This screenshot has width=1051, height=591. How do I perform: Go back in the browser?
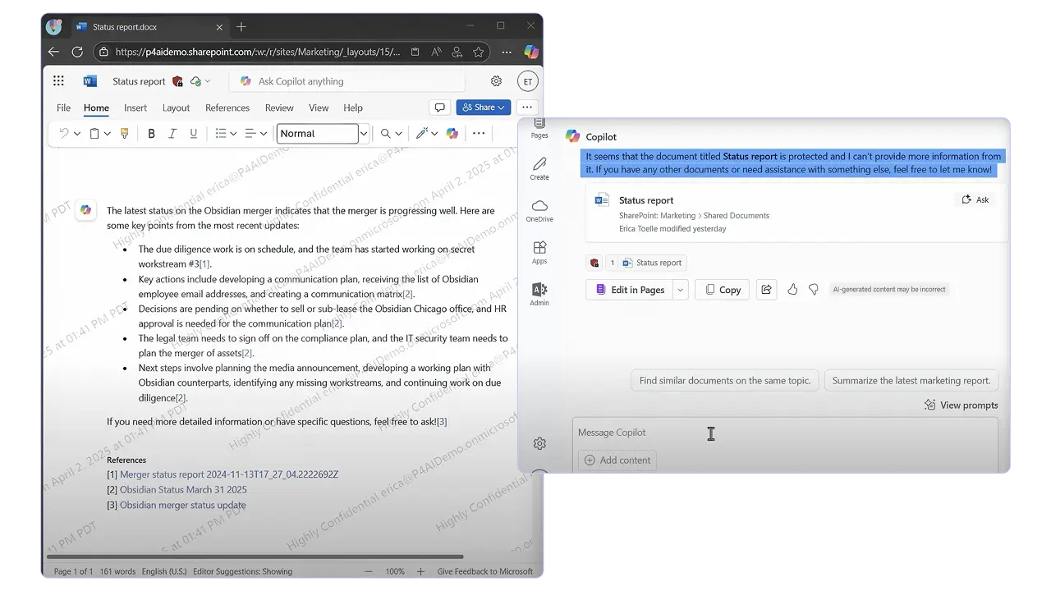pyautogui.click(x=53, y=52)
